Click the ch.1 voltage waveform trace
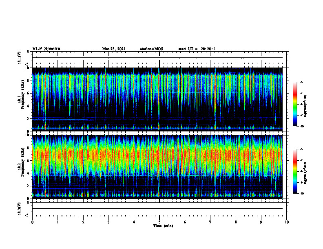 [x=157, y=58]
